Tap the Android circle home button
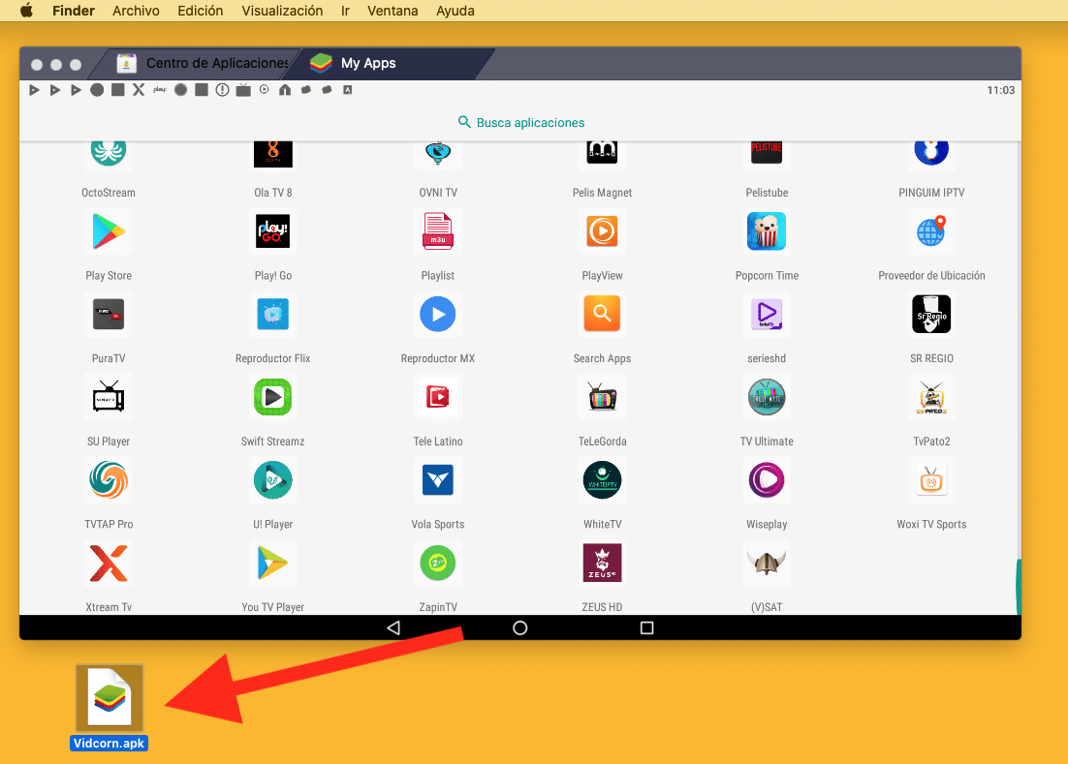 [x=520, y=627]
